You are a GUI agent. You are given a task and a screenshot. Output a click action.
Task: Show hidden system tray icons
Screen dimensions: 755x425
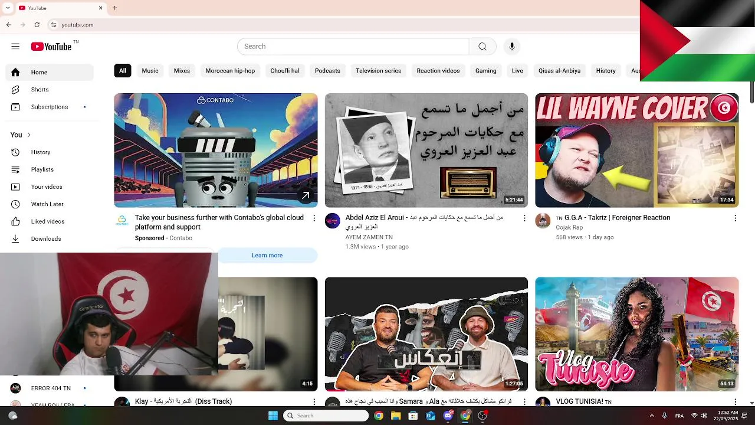click(x=652, y=416)
